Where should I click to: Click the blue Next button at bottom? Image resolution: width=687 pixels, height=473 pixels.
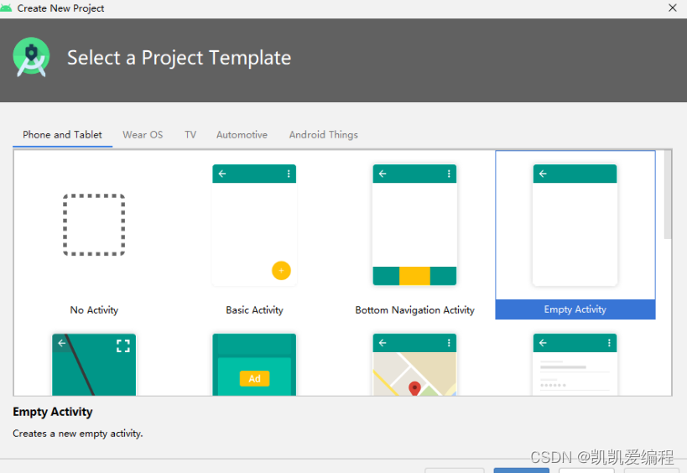pos(522,470)
